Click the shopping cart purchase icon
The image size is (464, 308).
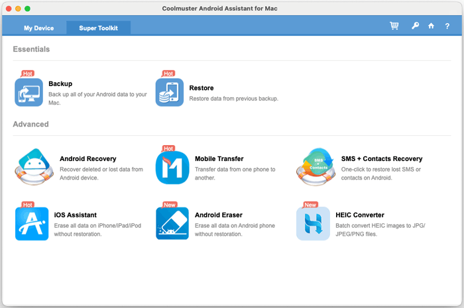pyautogui.click(x=394, y=26)
